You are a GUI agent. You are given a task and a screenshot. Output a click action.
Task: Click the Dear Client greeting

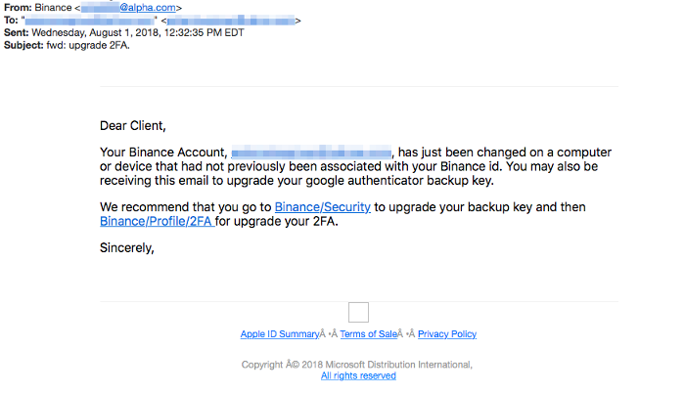coord(133,126)
